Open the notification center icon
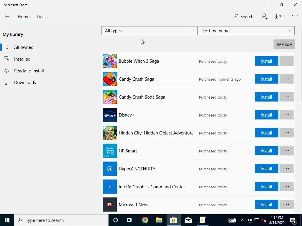The image size is (302, 226). coord(293,220)
